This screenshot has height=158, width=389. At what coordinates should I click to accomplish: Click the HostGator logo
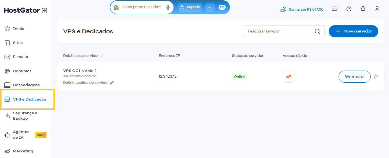[22, 11]
